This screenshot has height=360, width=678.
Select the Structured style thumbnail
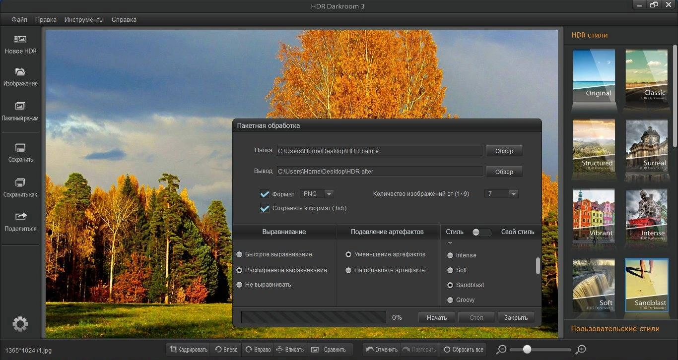tap(594, 146)
